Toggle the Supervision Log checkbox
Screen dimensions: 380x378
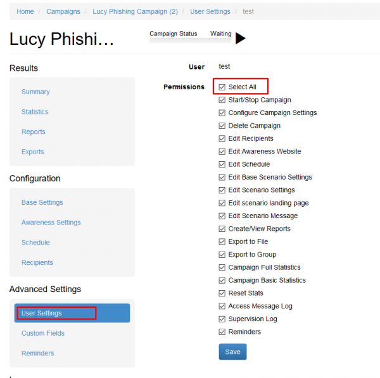222,319
